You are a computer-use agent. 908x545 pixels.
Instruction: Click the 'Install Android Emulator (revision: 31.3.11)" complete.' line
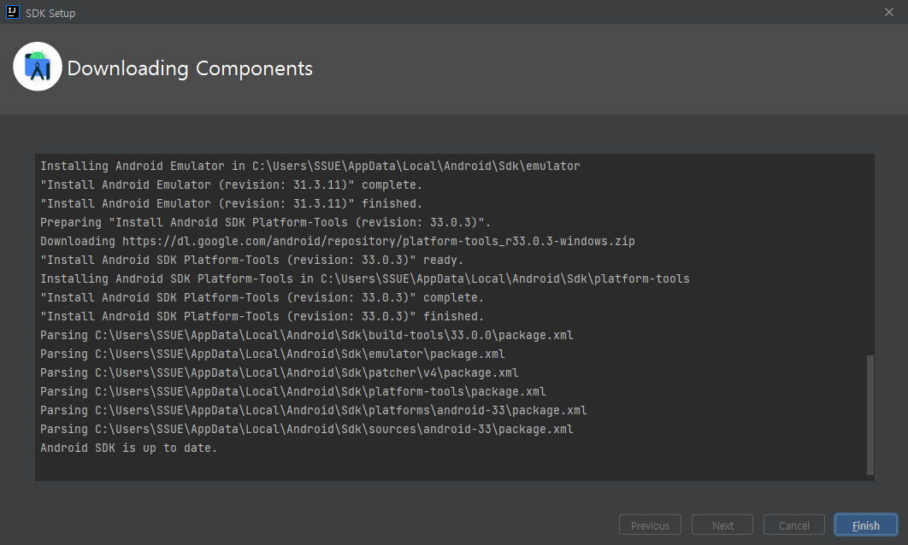click(231, 185)
